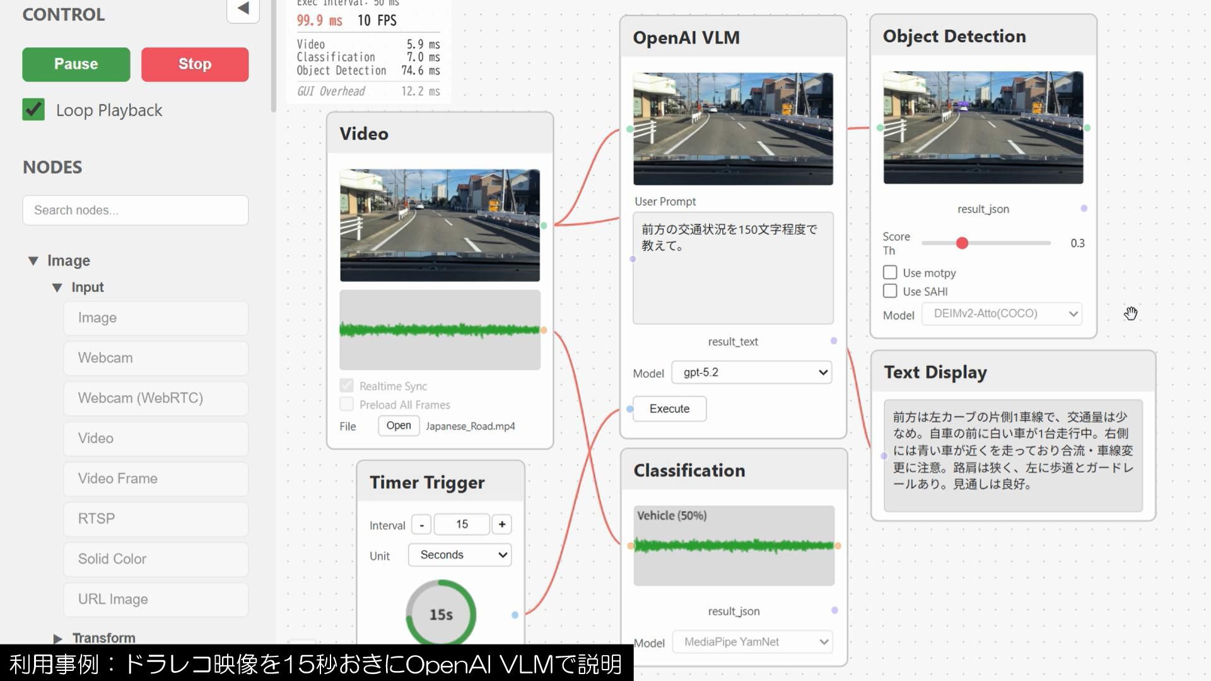Select the RTSP node item
This screenshot has height=681, width=1211.
[x=156, y=518]
